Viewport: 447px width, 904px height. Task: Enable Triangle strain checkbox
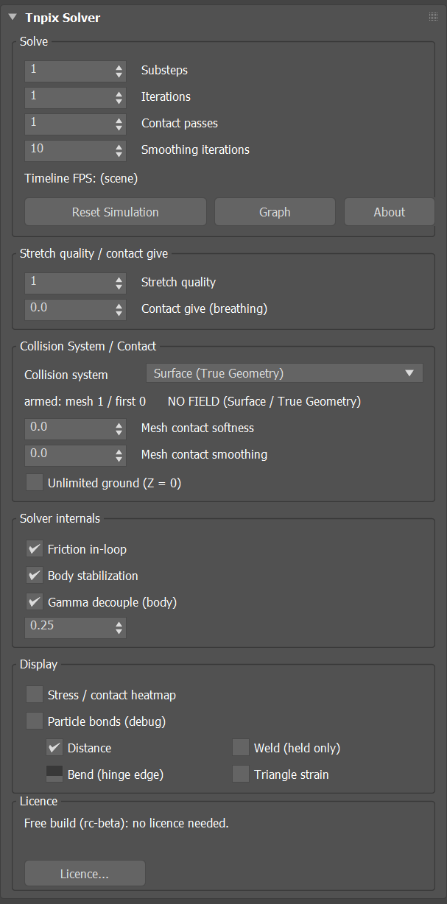pos(241,774)
